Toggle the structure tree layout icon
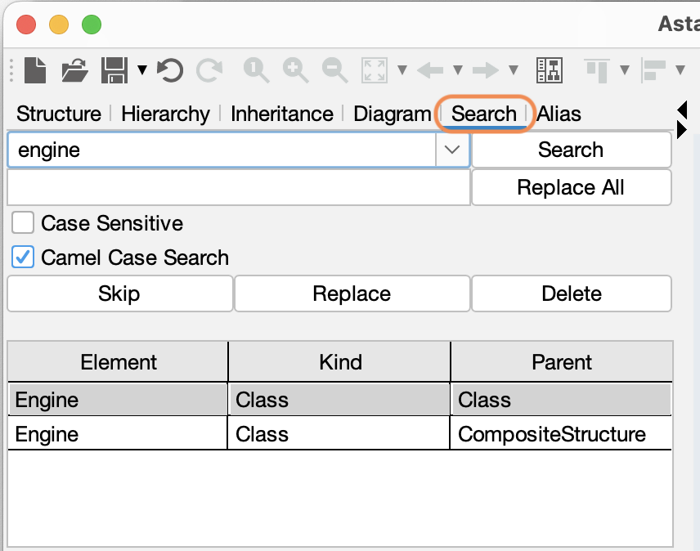The height and width of the screenshot is (551, 700). (x=549, y=70)
